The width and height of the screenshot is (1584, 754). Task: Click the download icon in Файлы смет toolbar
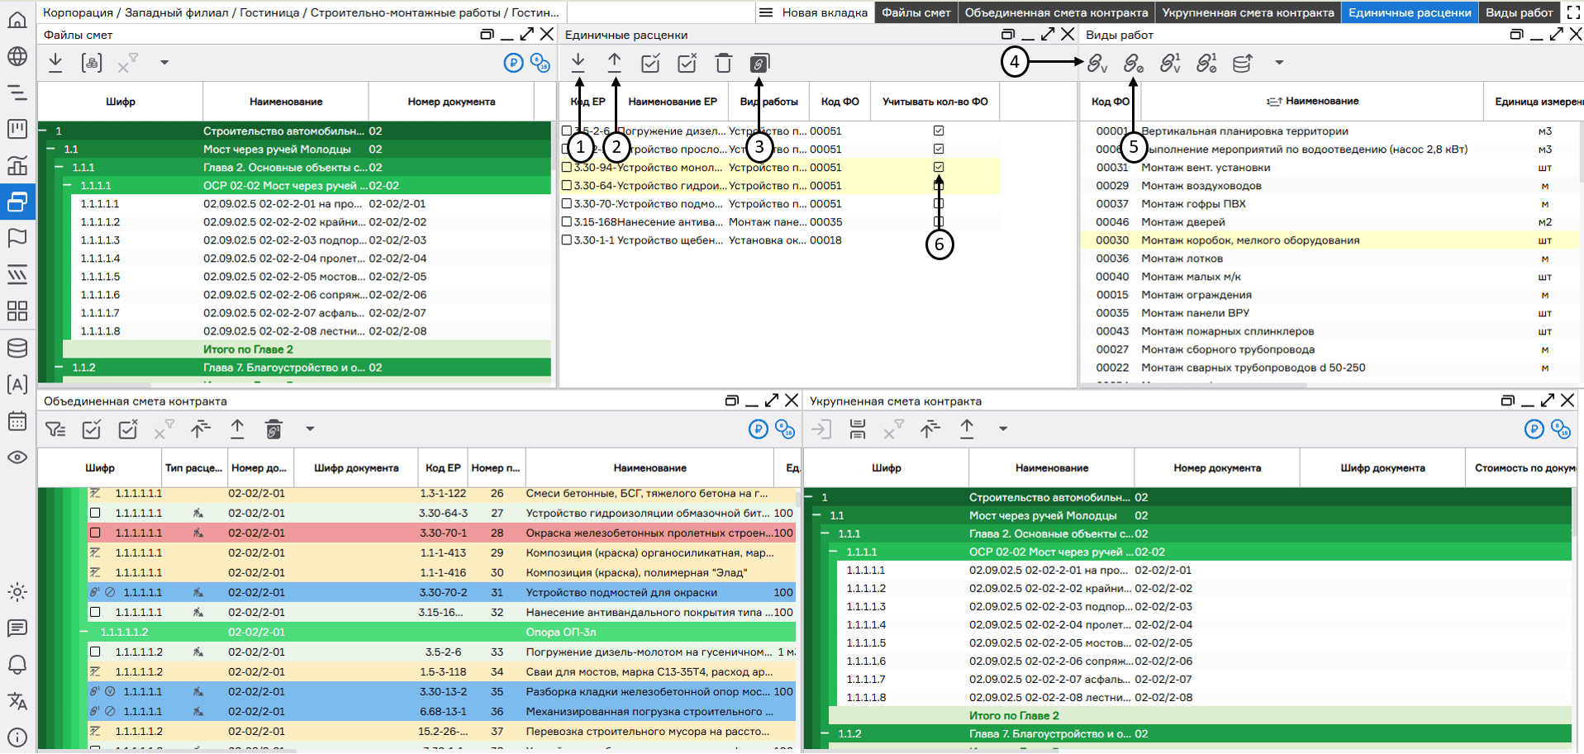pos(55,63)
